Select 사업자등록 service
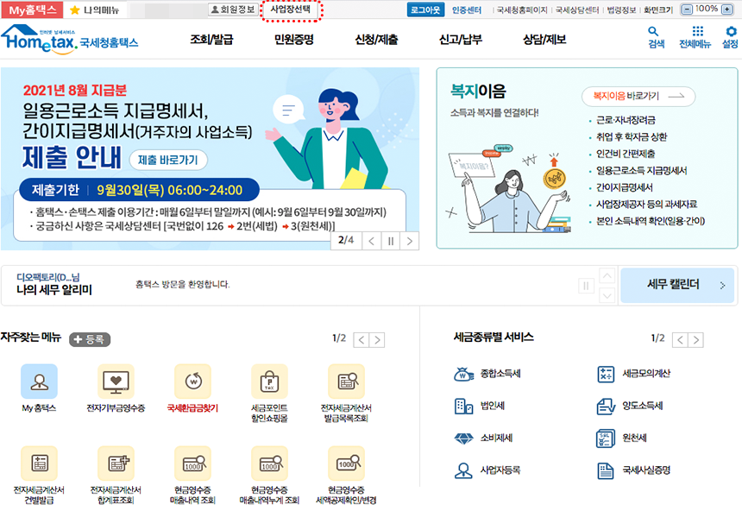 coord(487,470)
